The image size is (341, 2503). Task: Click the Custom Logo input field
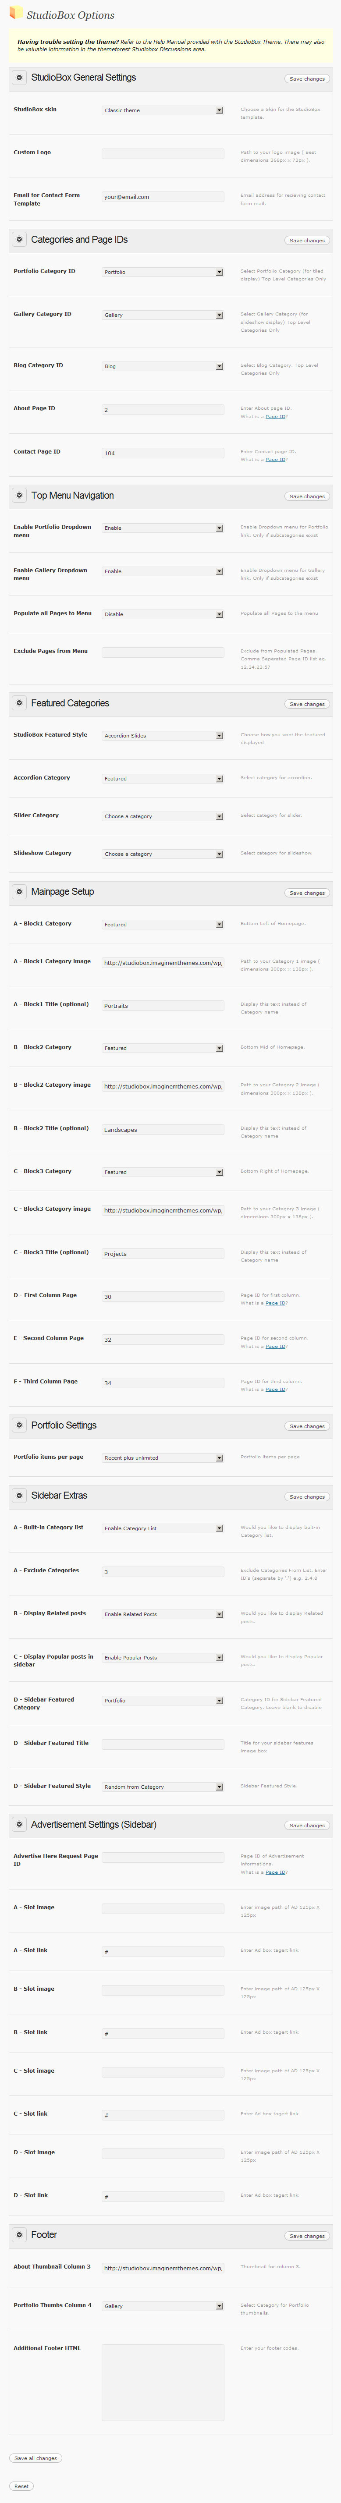[x=162, y=153]
